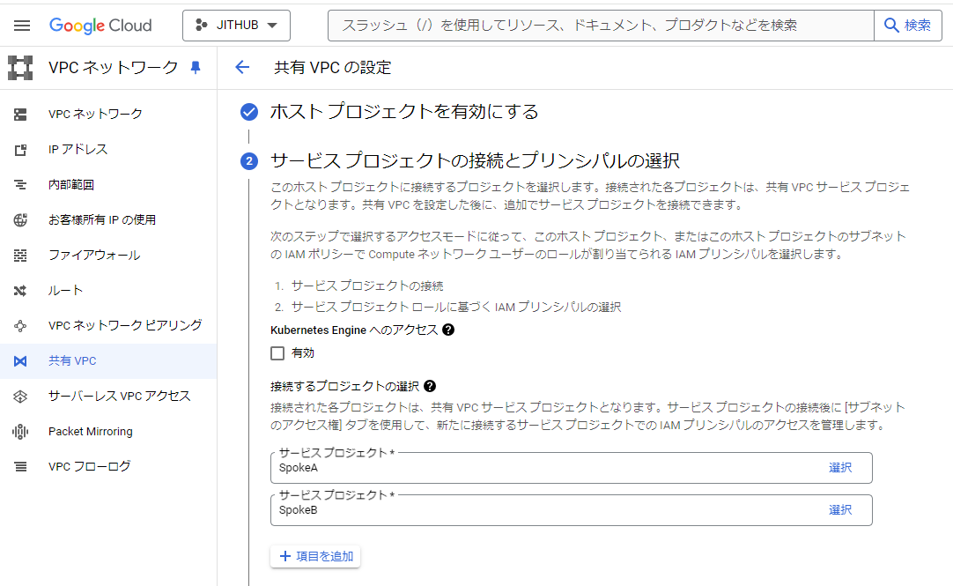Click the IP アドレス sidebar icon
The height and width of the screenshot is (586, 953).
pos(20,150)
